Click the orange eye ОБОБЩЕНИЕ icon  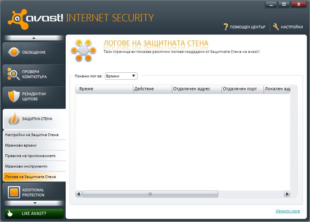pos(14,52)
